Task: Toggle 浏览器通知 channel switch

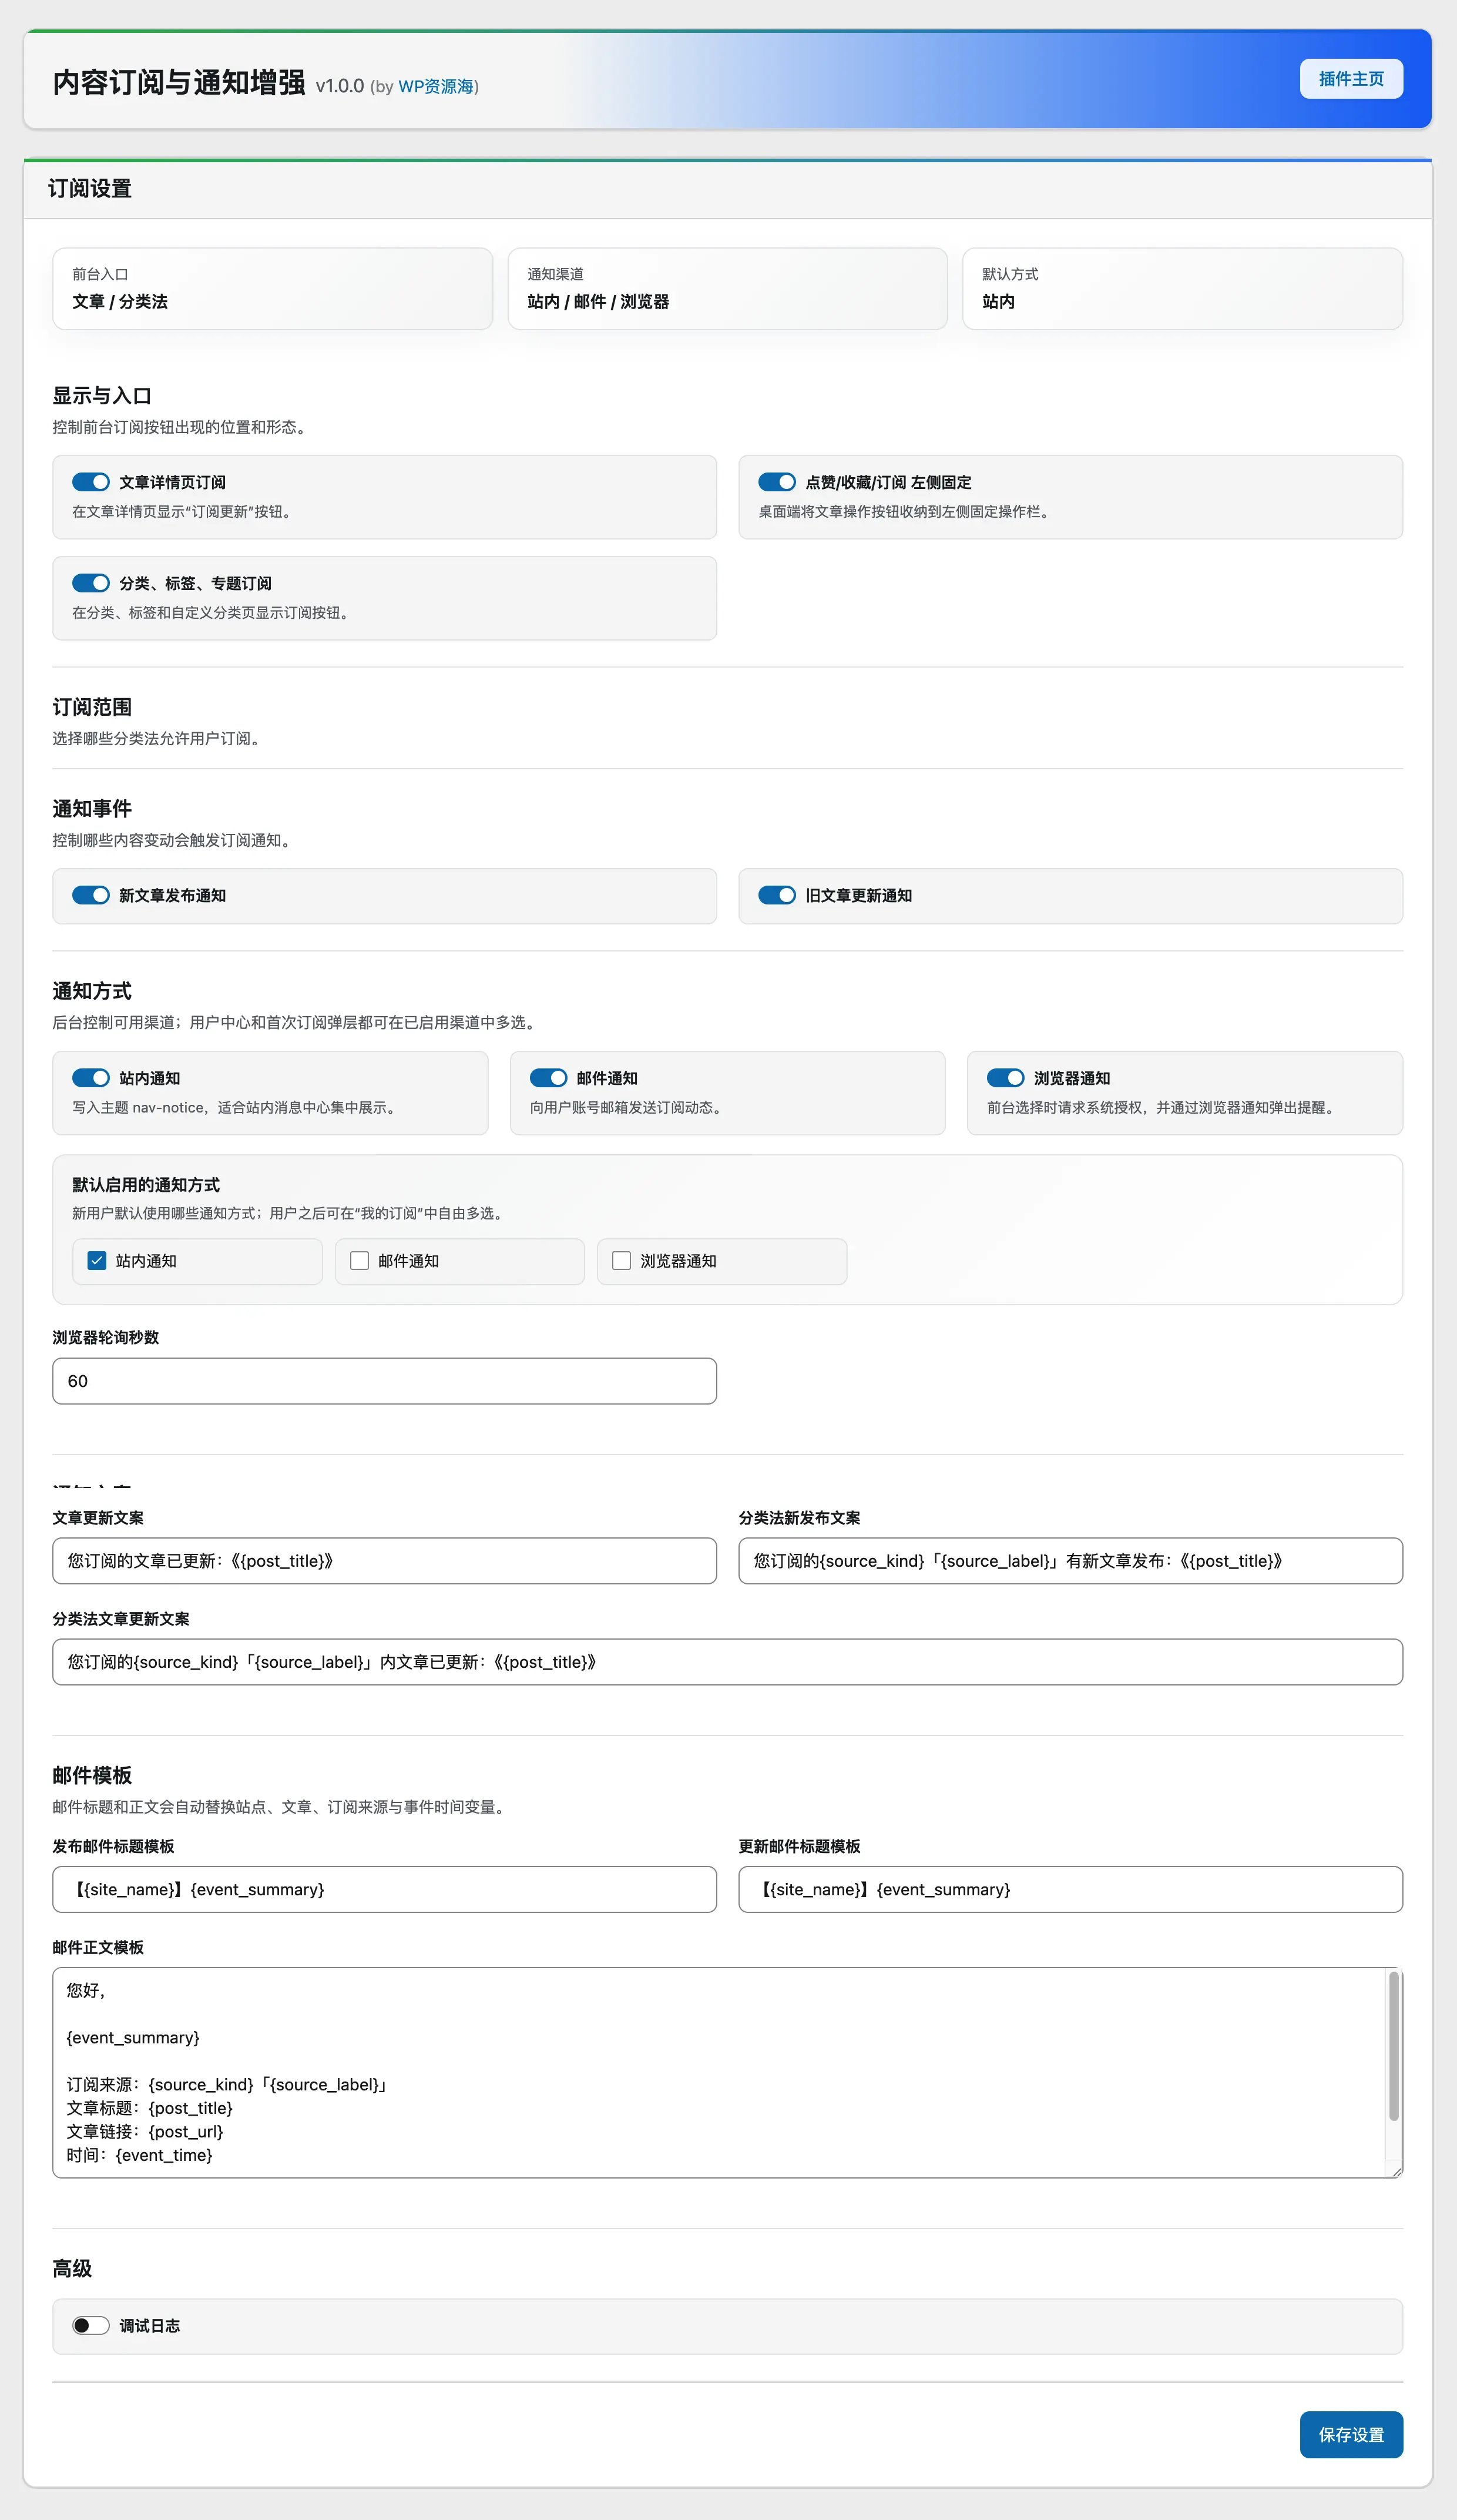Action: [1005, 1078]
